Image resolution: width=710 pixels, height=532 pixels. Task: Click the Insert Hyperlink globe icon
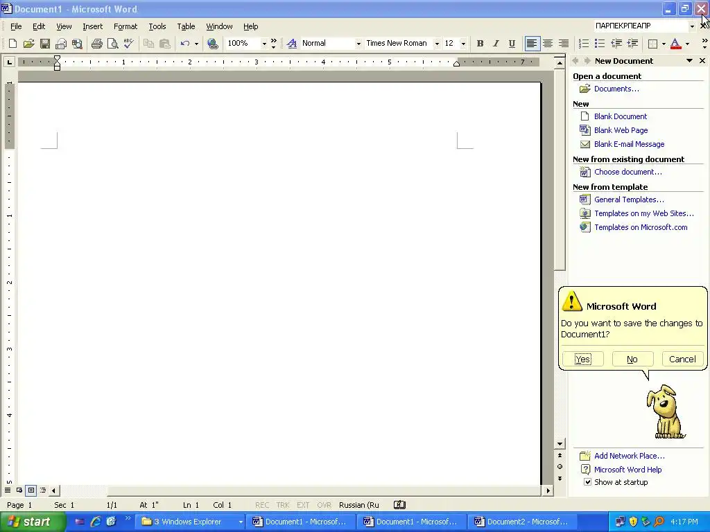(x=212, y=44)
